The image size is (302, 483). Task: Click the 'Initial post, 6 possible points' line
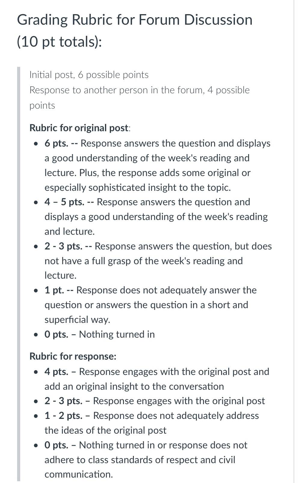pyautogui.click(x=89, y=75)
